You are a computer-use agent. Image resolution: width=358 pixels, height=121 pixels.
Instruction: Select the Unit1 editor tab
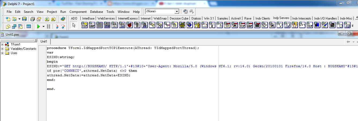pos(44,41)
